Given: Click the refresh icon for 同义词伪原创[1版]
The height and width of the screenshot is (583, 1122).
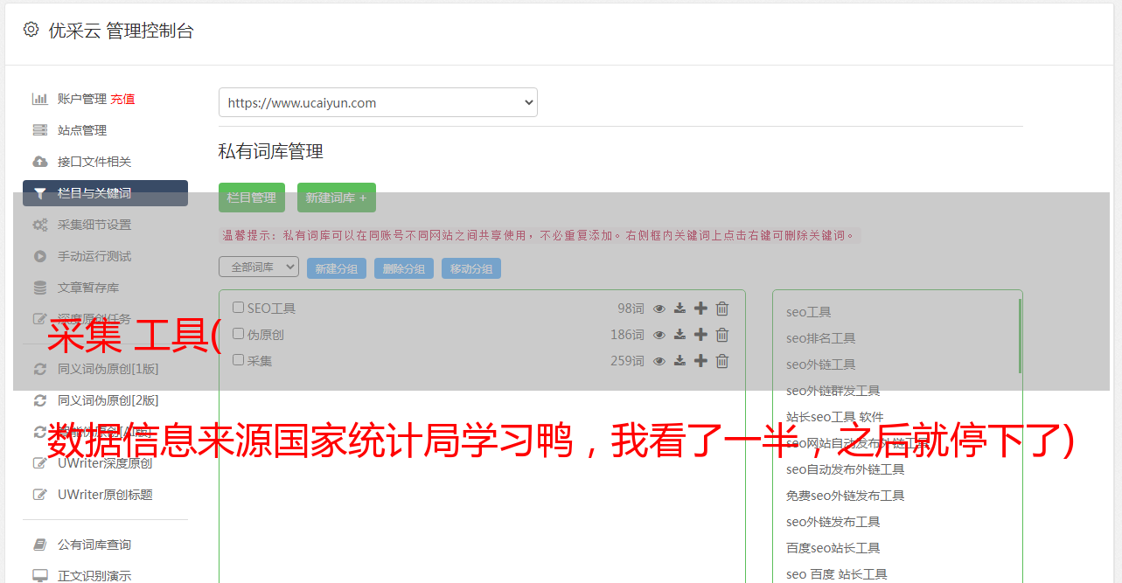Looking at the screenshot, I should click(40, 369).
